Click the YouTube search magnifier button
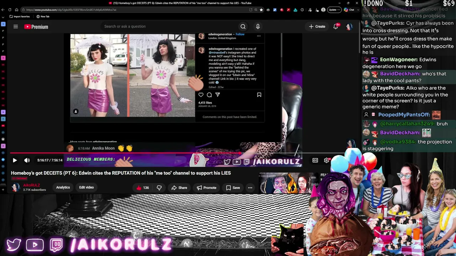 [x=243, y=26]
